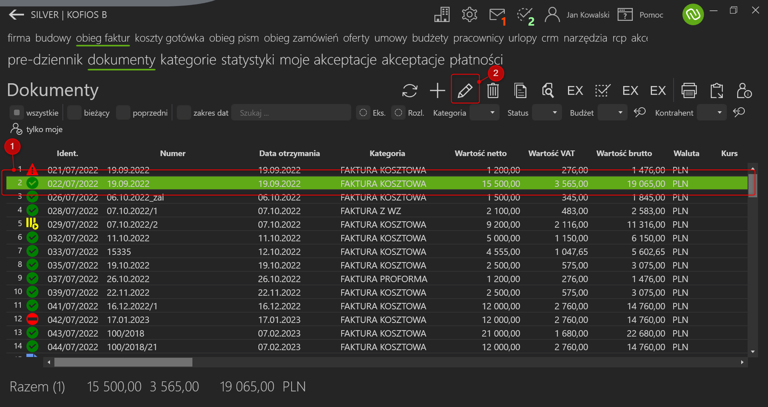Expand the Budżet dropdown

click(612, 112)
